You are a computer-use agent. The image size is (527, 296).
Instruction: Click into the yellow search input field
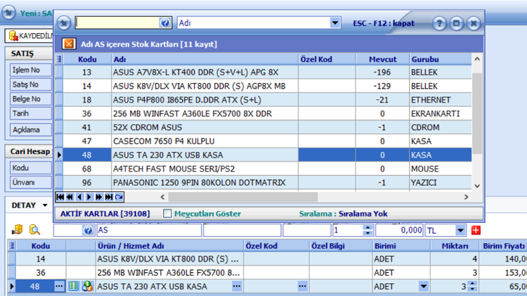pos(117,23)
